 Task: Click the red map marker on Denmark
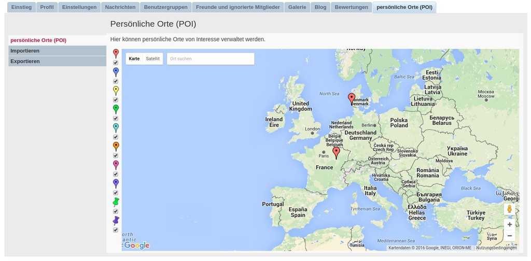click(352, 99)
